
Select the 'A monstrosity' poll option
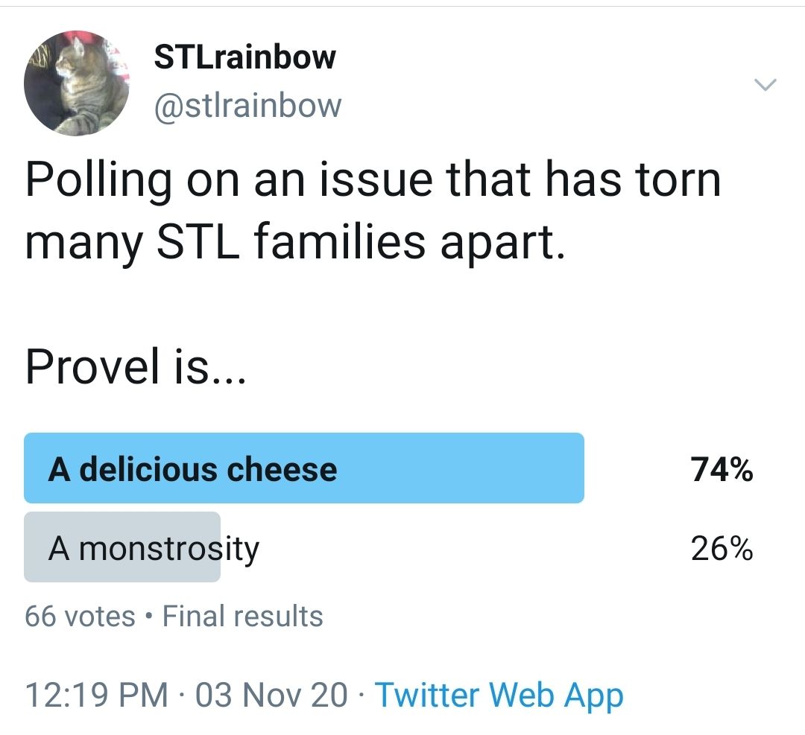[124, 548]
